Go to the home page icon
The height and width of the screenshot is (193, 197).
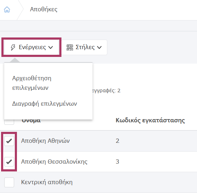point(7,10)
